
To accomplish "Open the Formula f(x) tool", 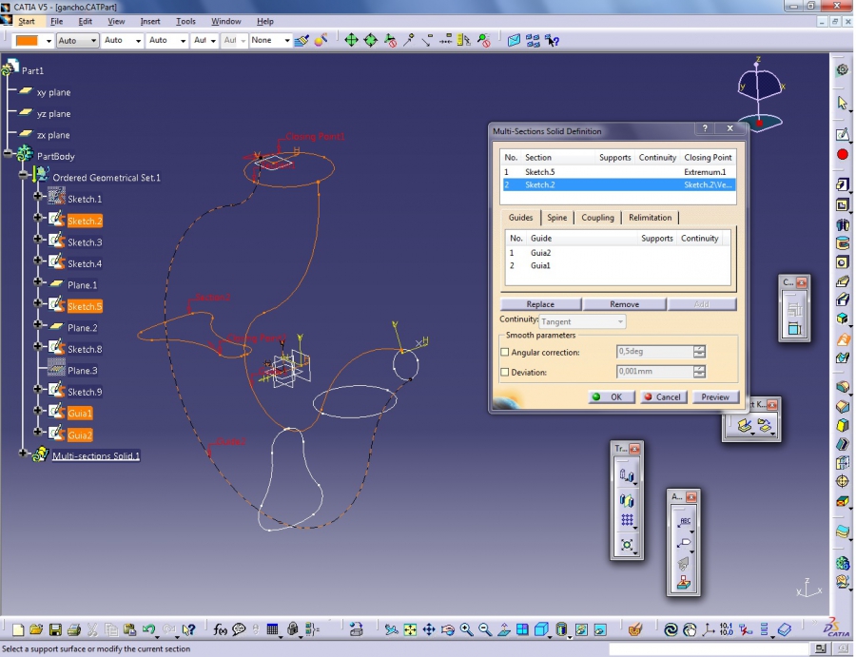I will 220,629.
